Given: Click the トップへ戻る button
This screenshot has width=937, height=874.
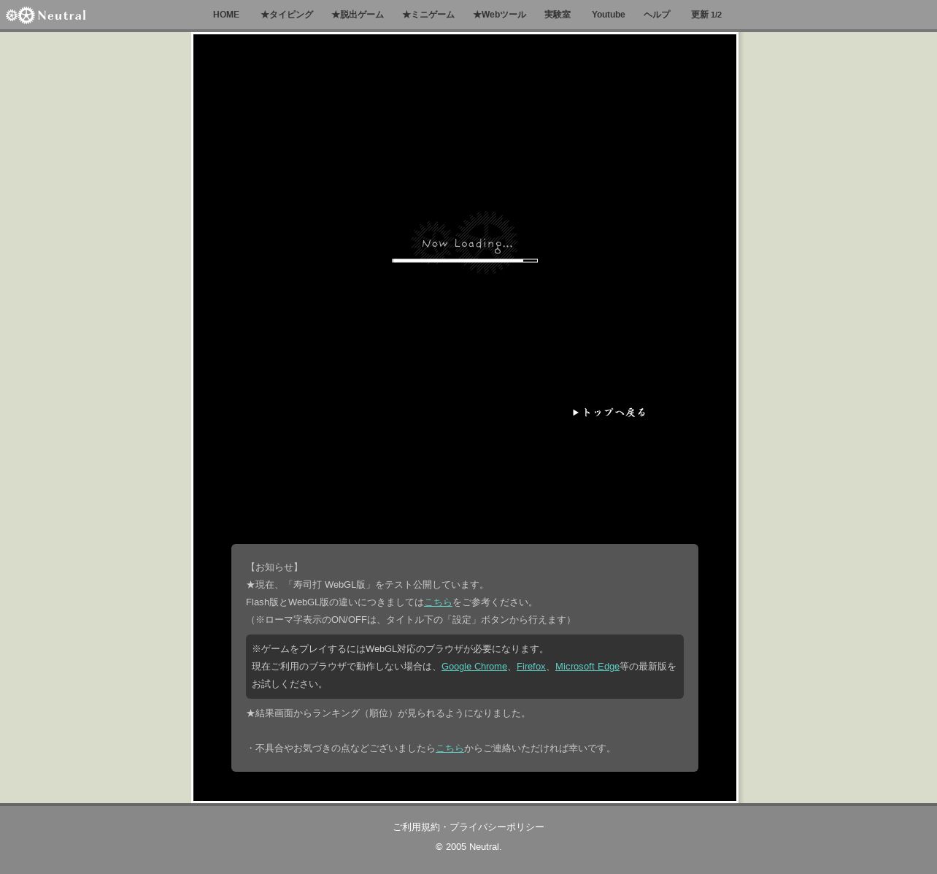Looking at the screenshot, I should click(x=610, y=413).
